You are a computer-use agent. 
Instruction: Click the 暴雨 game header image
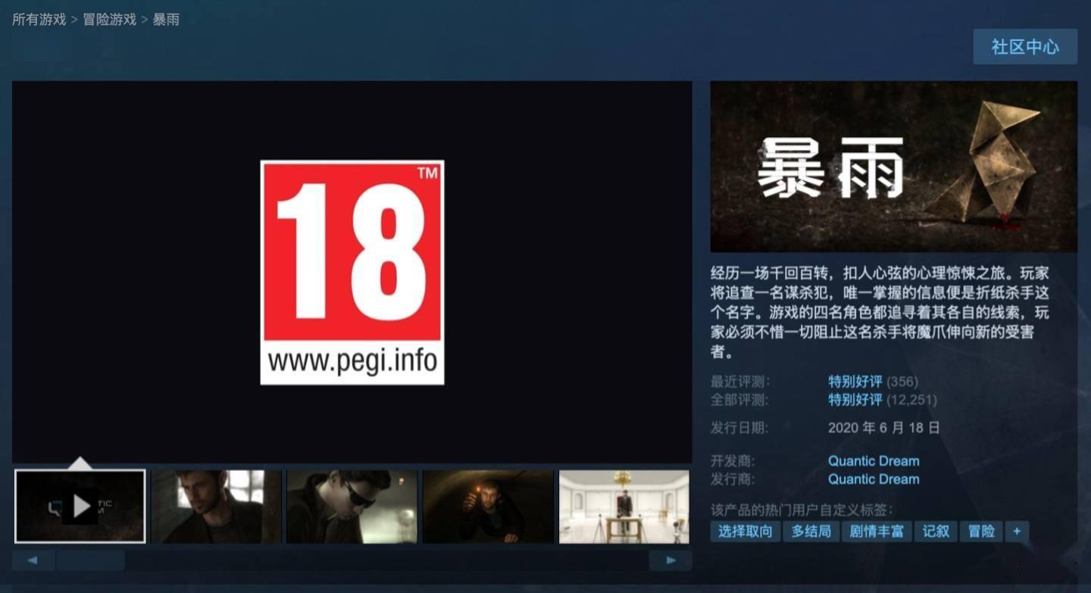click(894, 167)
